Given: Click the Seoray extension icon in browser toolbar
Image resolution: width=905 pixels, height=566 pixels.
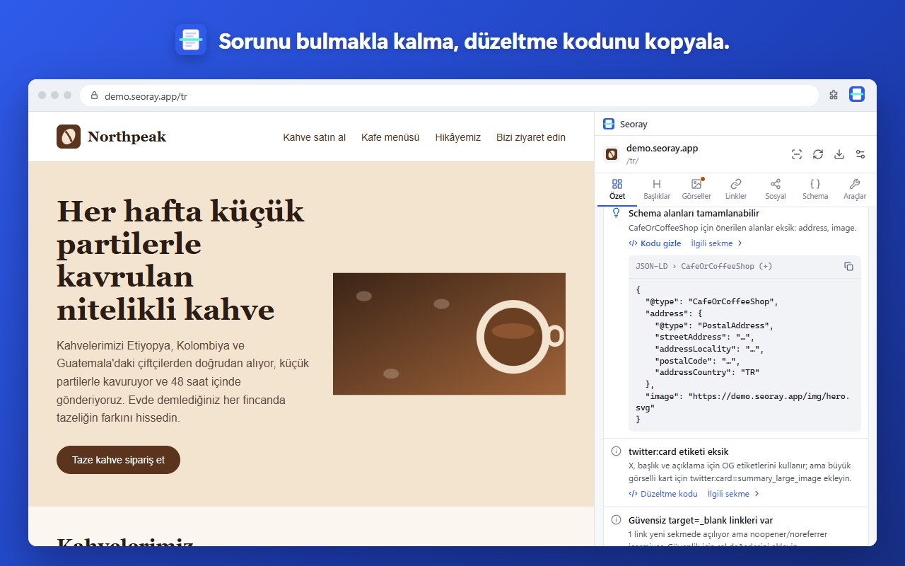Looking at the screenshot, I should coord(856,95).
